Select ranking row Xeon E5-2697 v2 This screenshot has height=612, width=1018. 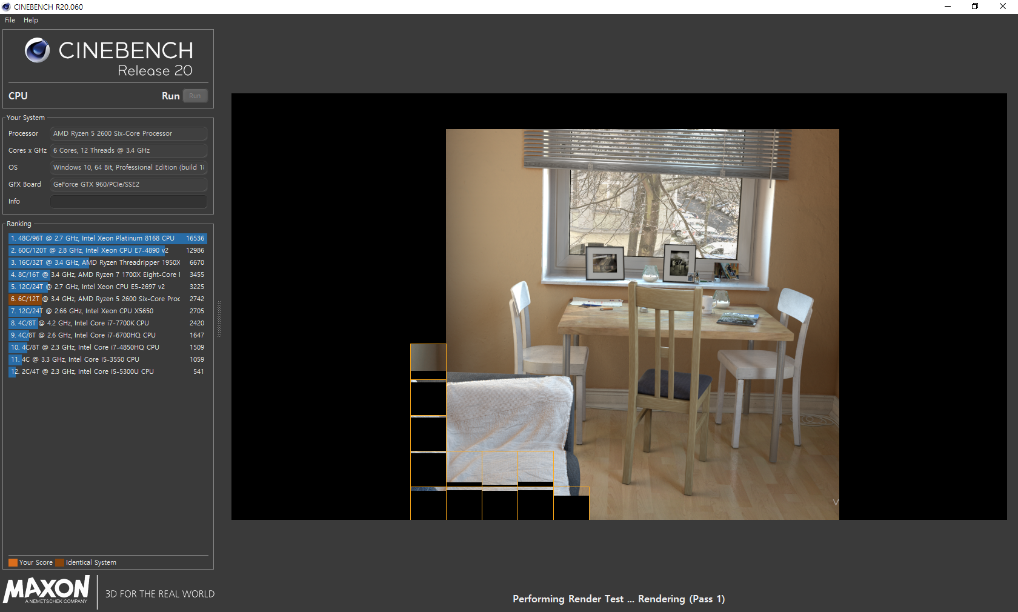(x=107, y=287)
